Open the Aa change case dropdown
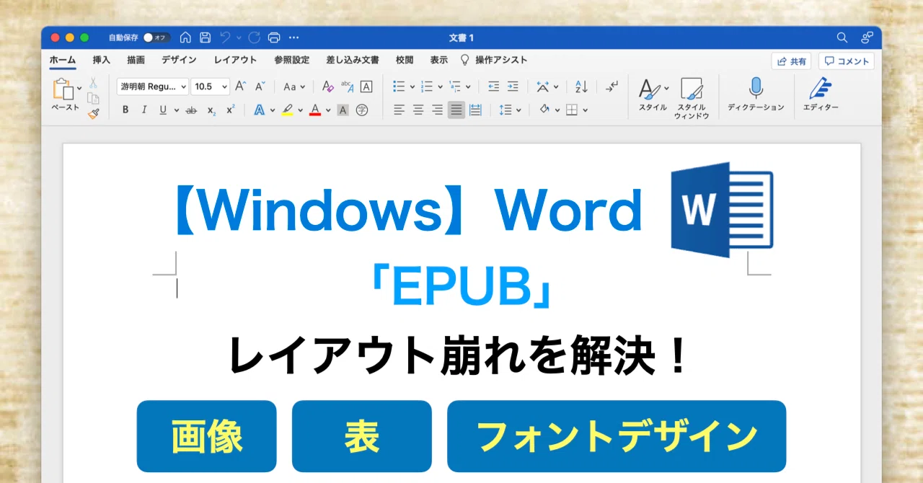The image size is (923, 483). click(293, 87)
